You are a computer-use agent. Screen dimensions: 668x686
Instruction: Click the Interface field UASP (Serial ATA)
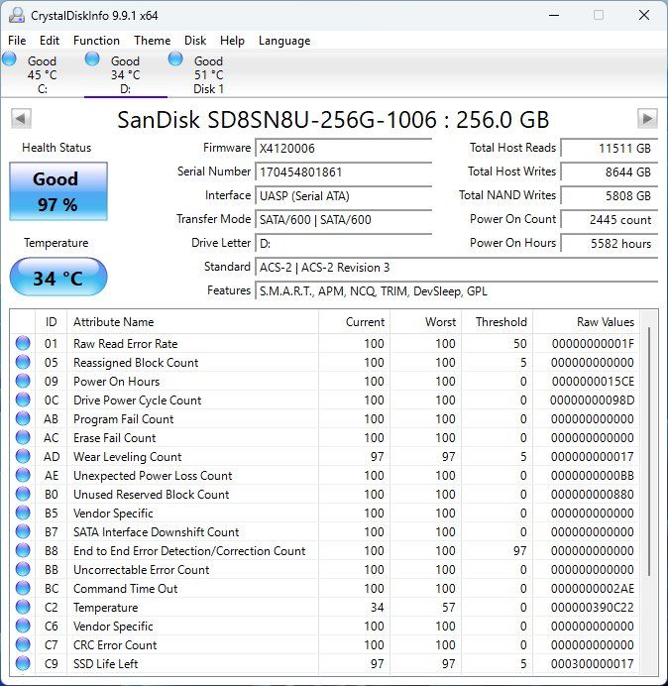coord(344,195)
